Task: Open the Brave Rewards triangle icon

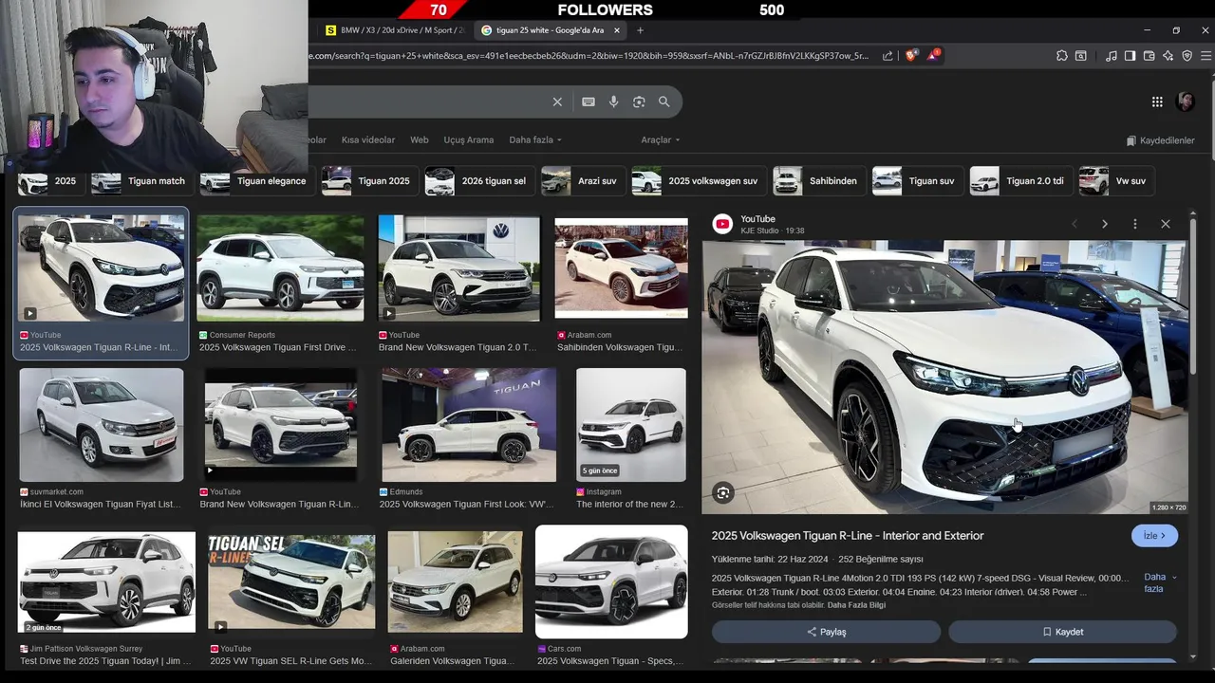Action: (x=933, y=56)
